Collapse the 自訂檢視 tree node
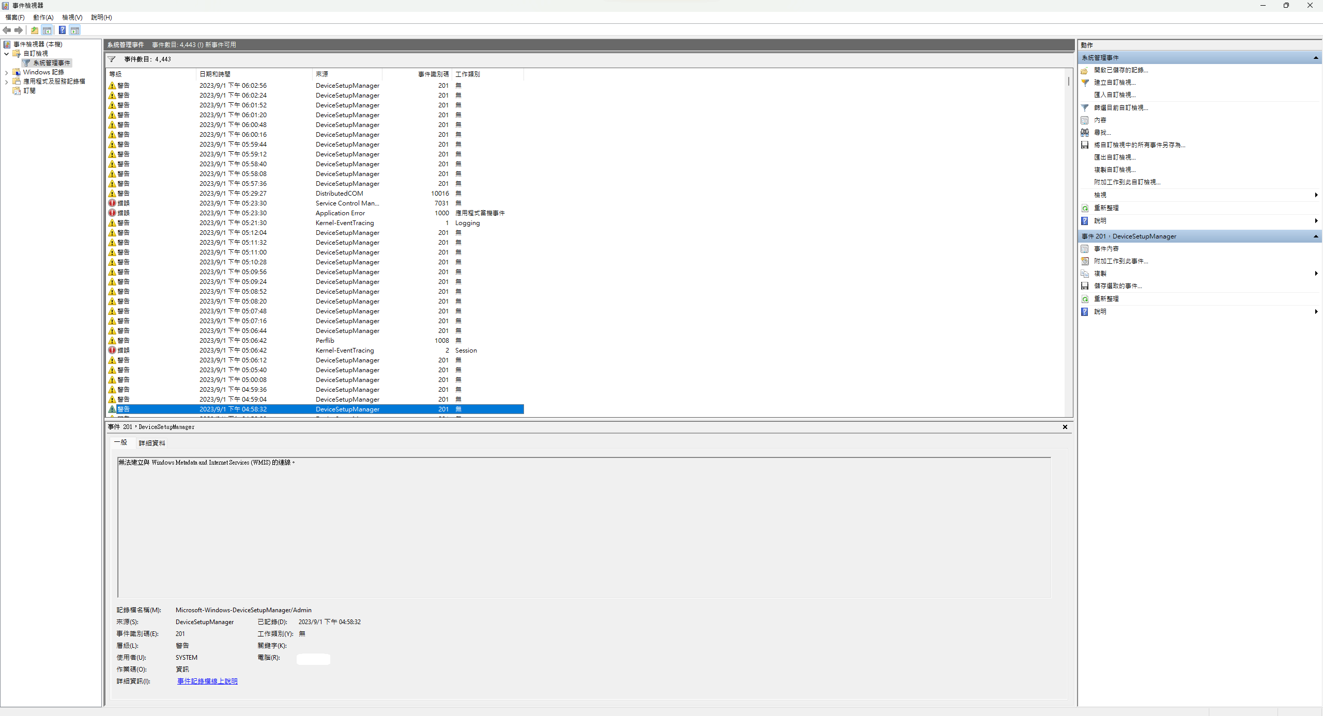The width and height of the screenshot is (1323, 716). click(x=6, y=54)
